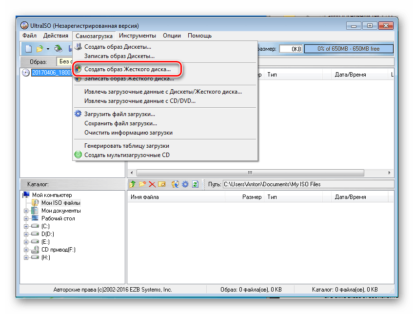Select the Мой компьютер tree label

[x=52, y=195]
